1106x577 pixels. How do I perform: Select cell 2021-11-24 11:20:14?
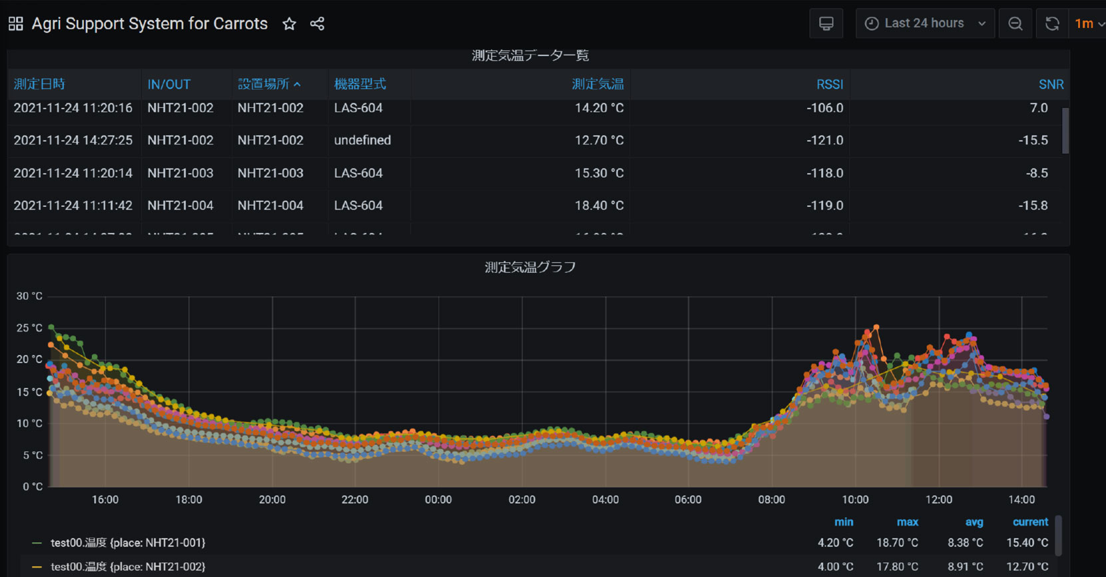73,173
